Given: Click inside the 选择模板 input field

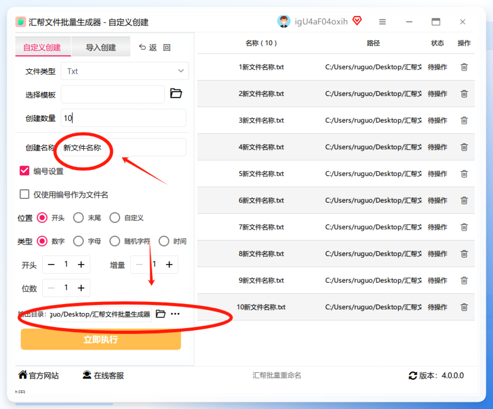Looking at the screenshot, I should click(x=113, y=94).
